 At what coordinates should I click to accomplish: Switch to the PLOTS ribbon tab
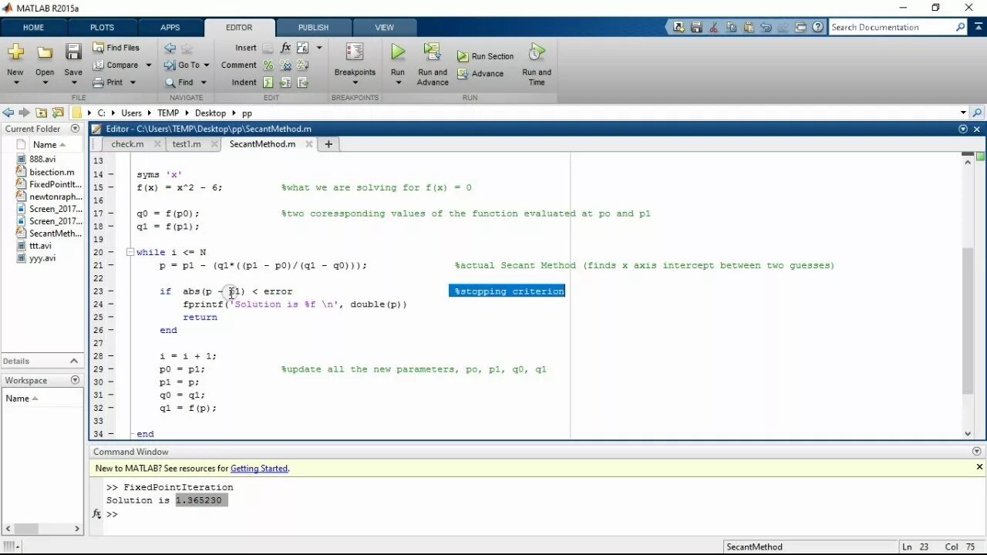tap(102, 27)
